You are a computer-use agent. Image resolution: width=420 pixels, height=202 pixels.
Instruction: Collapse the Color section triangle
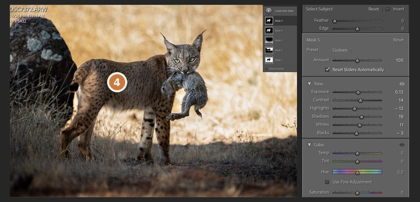tap(309, 145)
